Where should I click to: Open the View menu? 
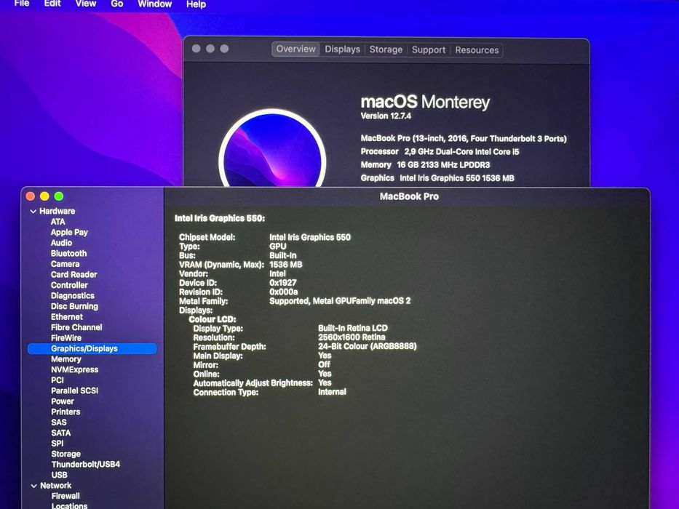[86, 4]
